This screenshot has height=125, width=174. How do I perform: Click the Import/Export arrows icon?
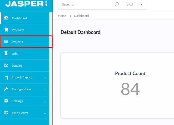[6, 77]
